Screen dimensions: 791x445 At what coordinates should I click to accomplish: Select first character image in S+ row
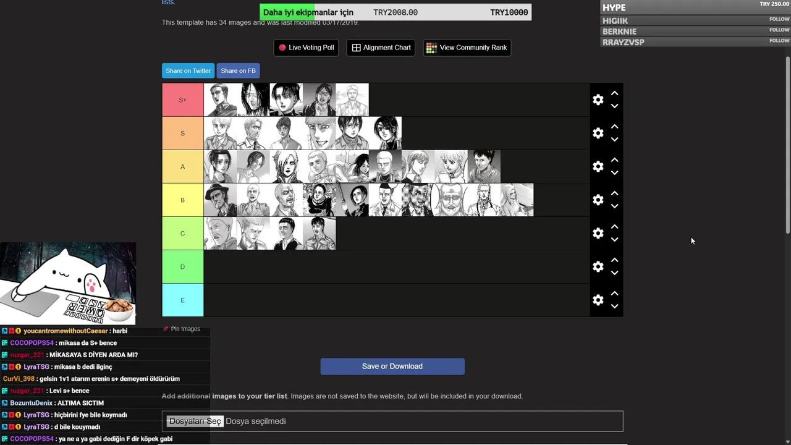point(220,100)
